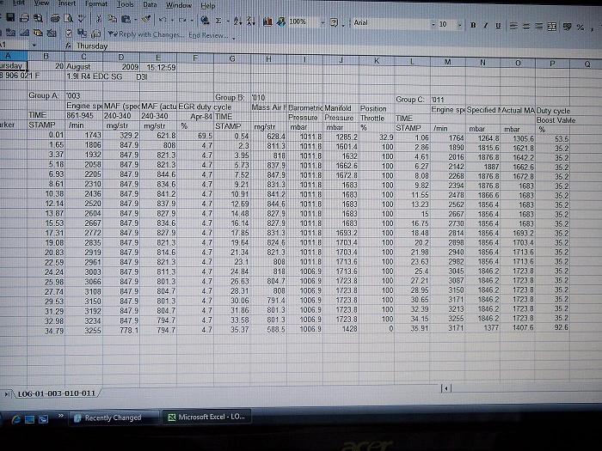This screenshot has height=451, width=602.
Task: Toggle Bold formatting
Action: coord(472,25)
